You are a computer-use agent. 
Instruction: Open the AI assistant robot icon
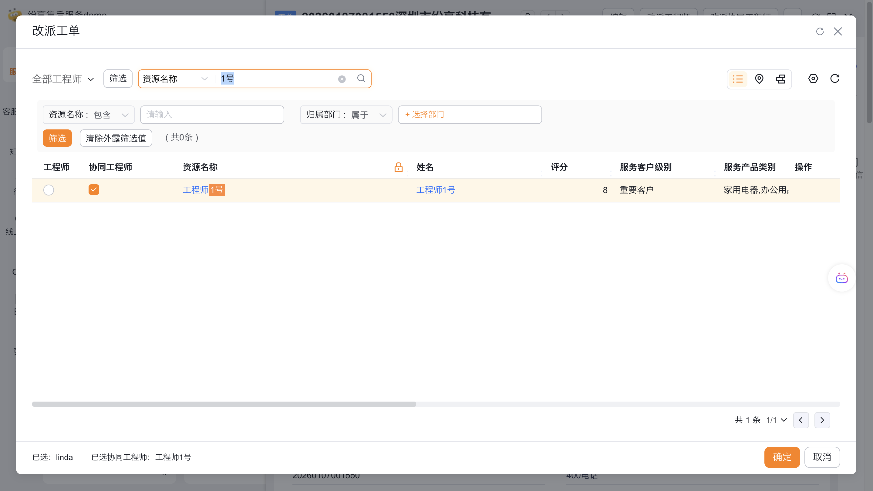[841, 278]
